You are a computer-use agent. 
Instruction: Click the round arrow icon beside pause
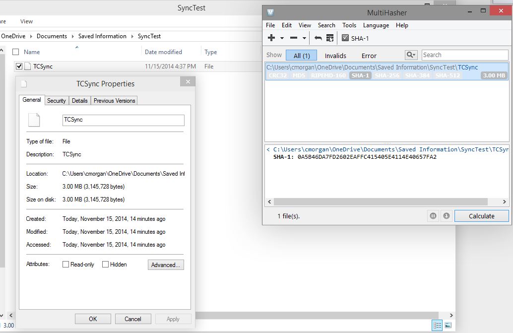(x=446, y=216)
